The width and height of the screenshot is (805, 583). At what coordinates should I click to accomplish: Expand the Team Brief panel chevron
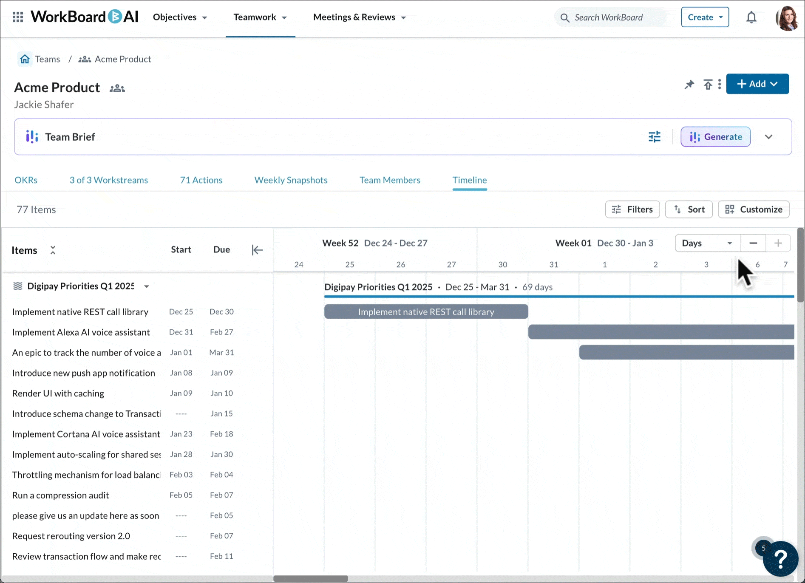point(768,137)
